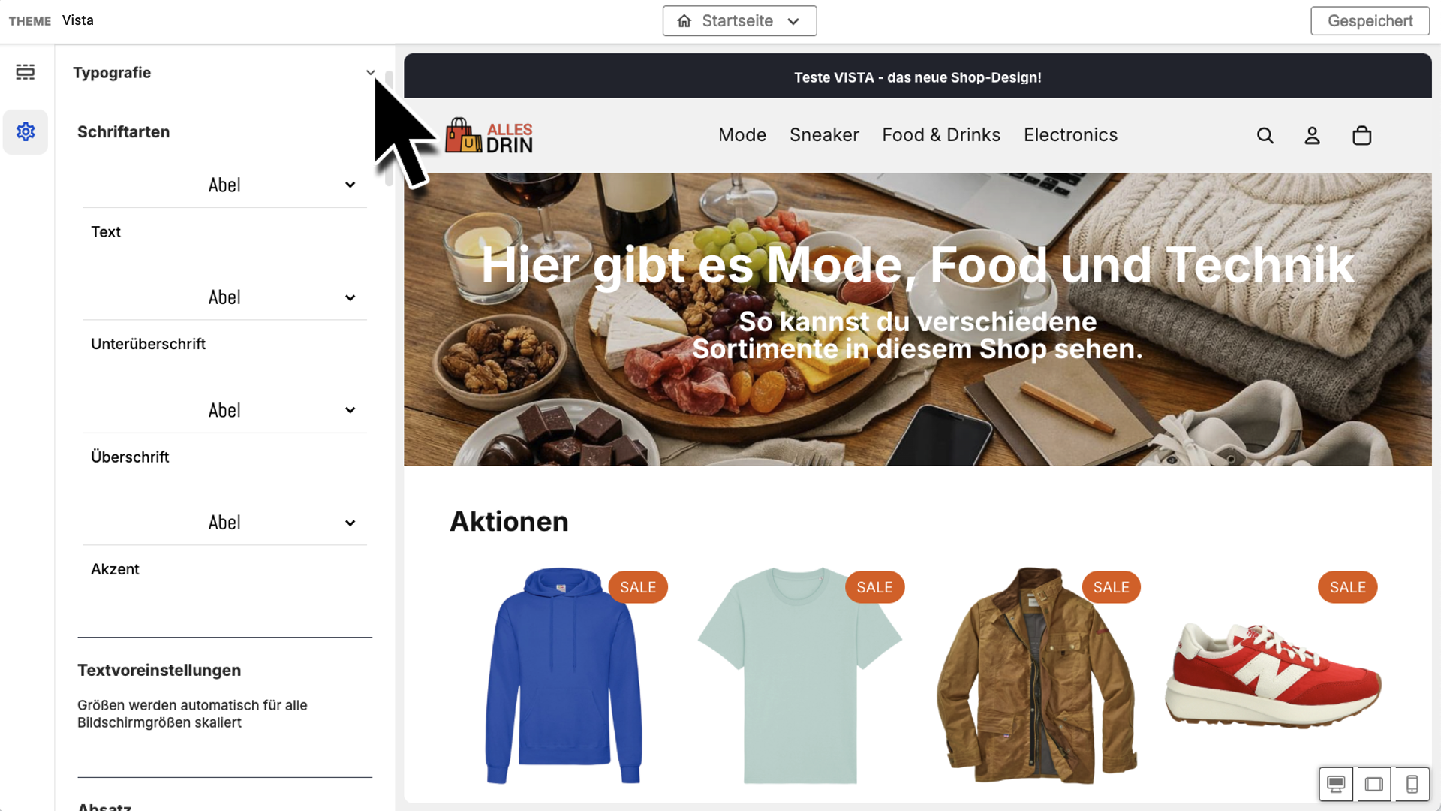Click the Alles Drin shop logo
Screen dimensions: 1441x811
[489, 136]
